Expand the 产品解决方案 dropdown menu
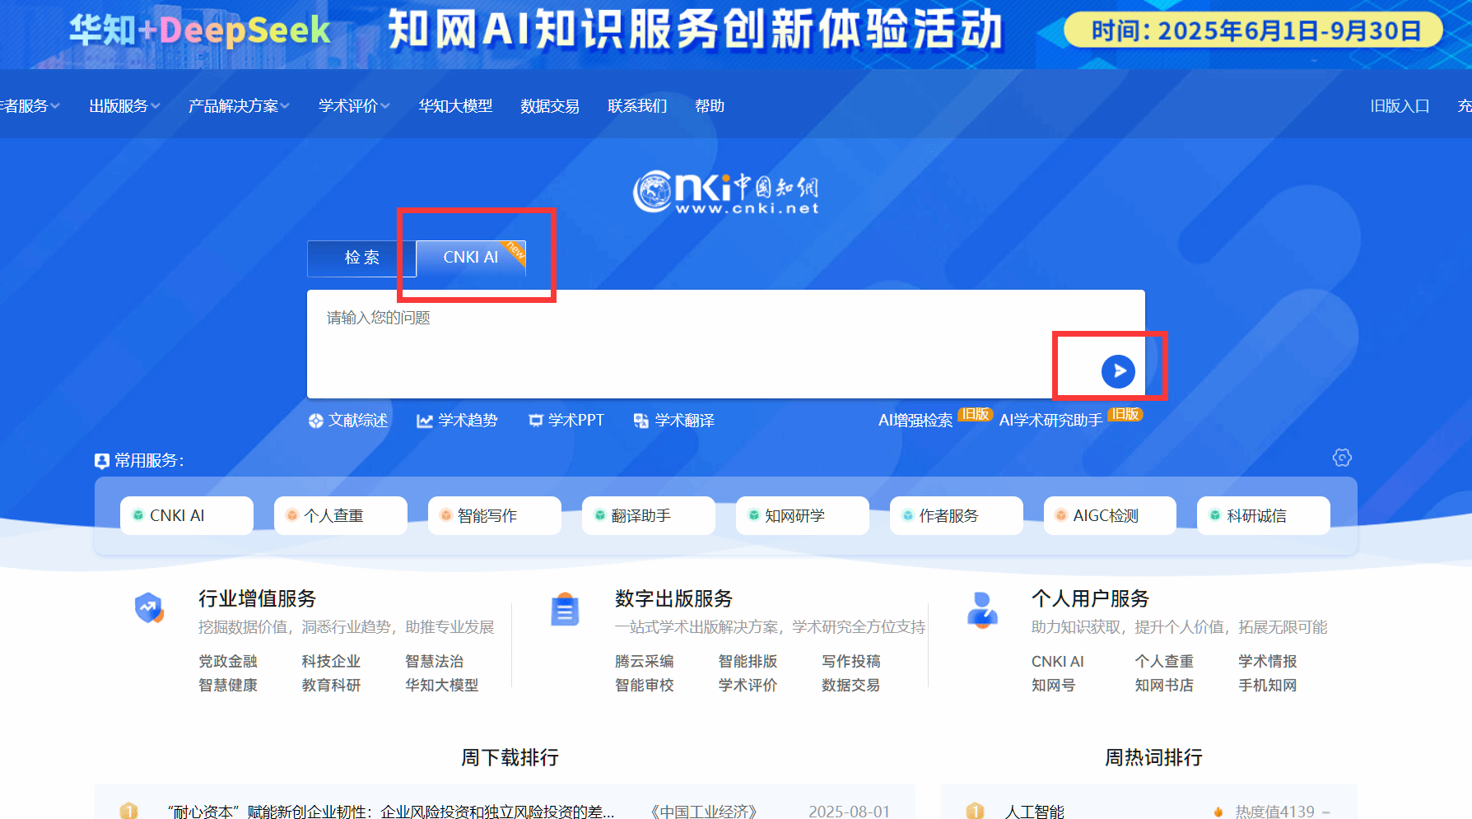1472x819 pixels. click(x=239, y=106)
